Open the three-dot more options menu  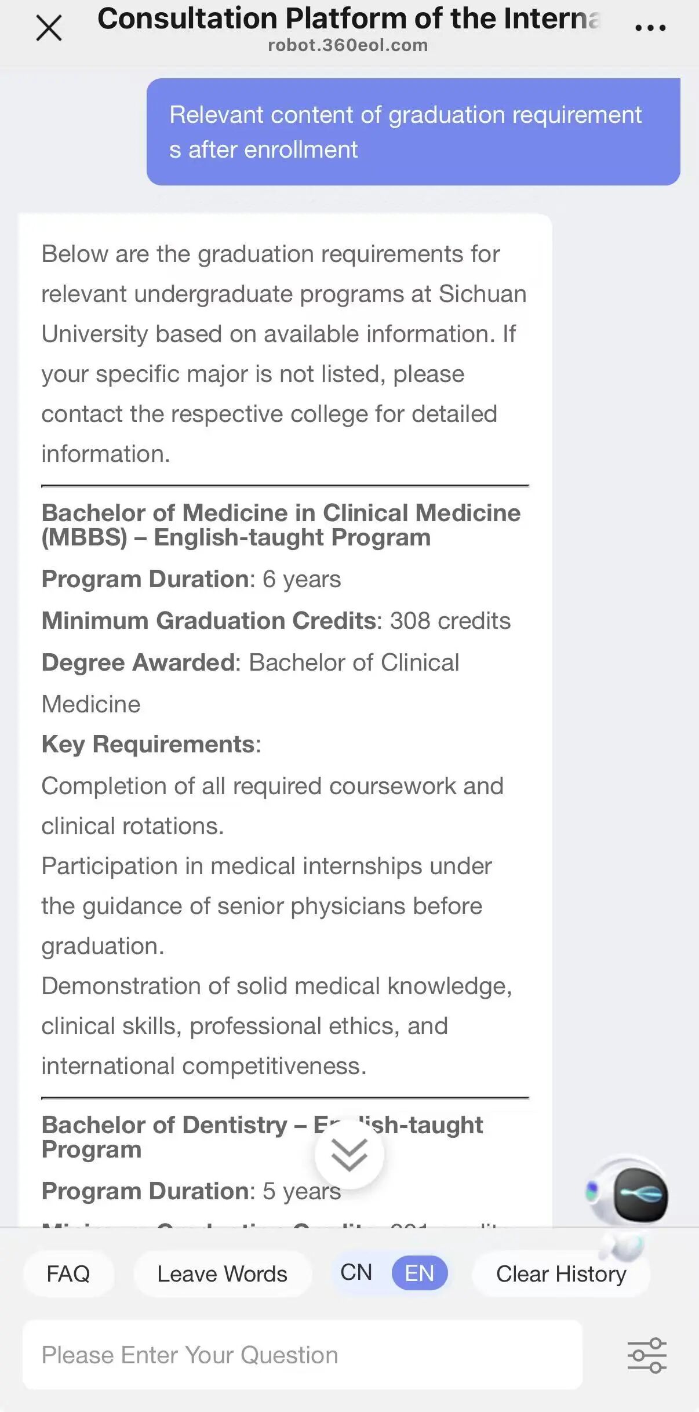(x=650, y=27)
